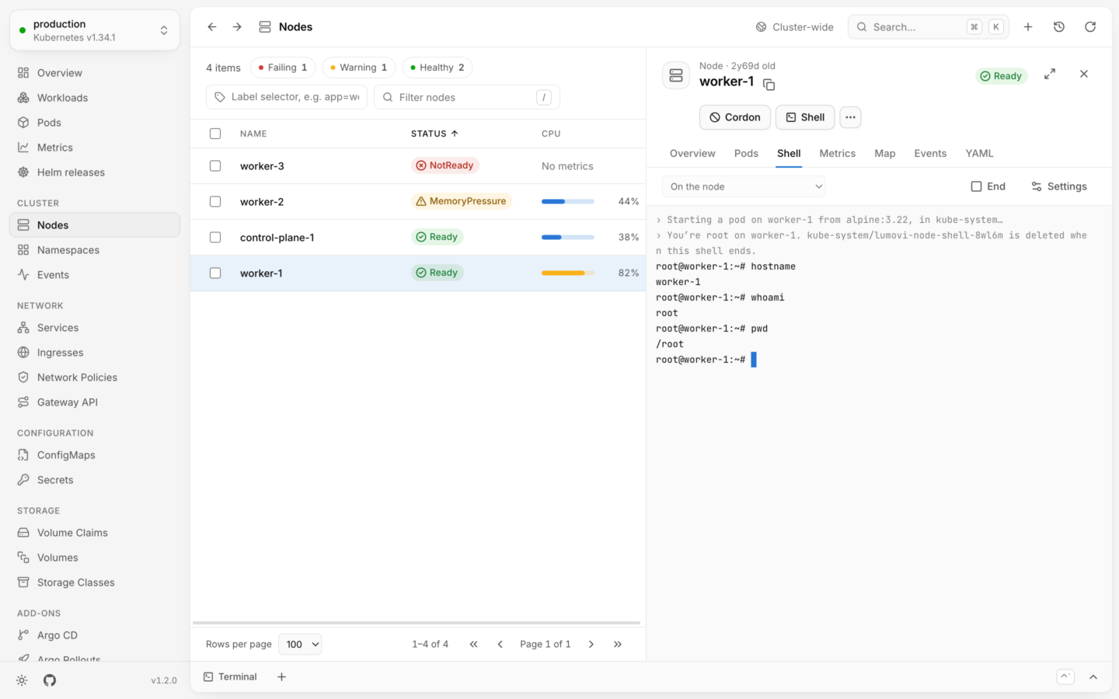
Task: Collapse the bottom terminal drawer chevron
Action: tap(1093, 677)
